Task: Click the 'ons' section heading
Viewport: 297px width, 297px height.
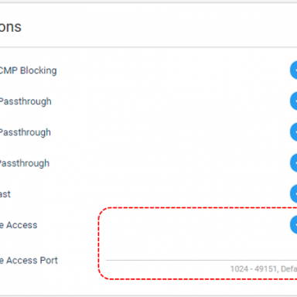Action: tap(10, 27)
